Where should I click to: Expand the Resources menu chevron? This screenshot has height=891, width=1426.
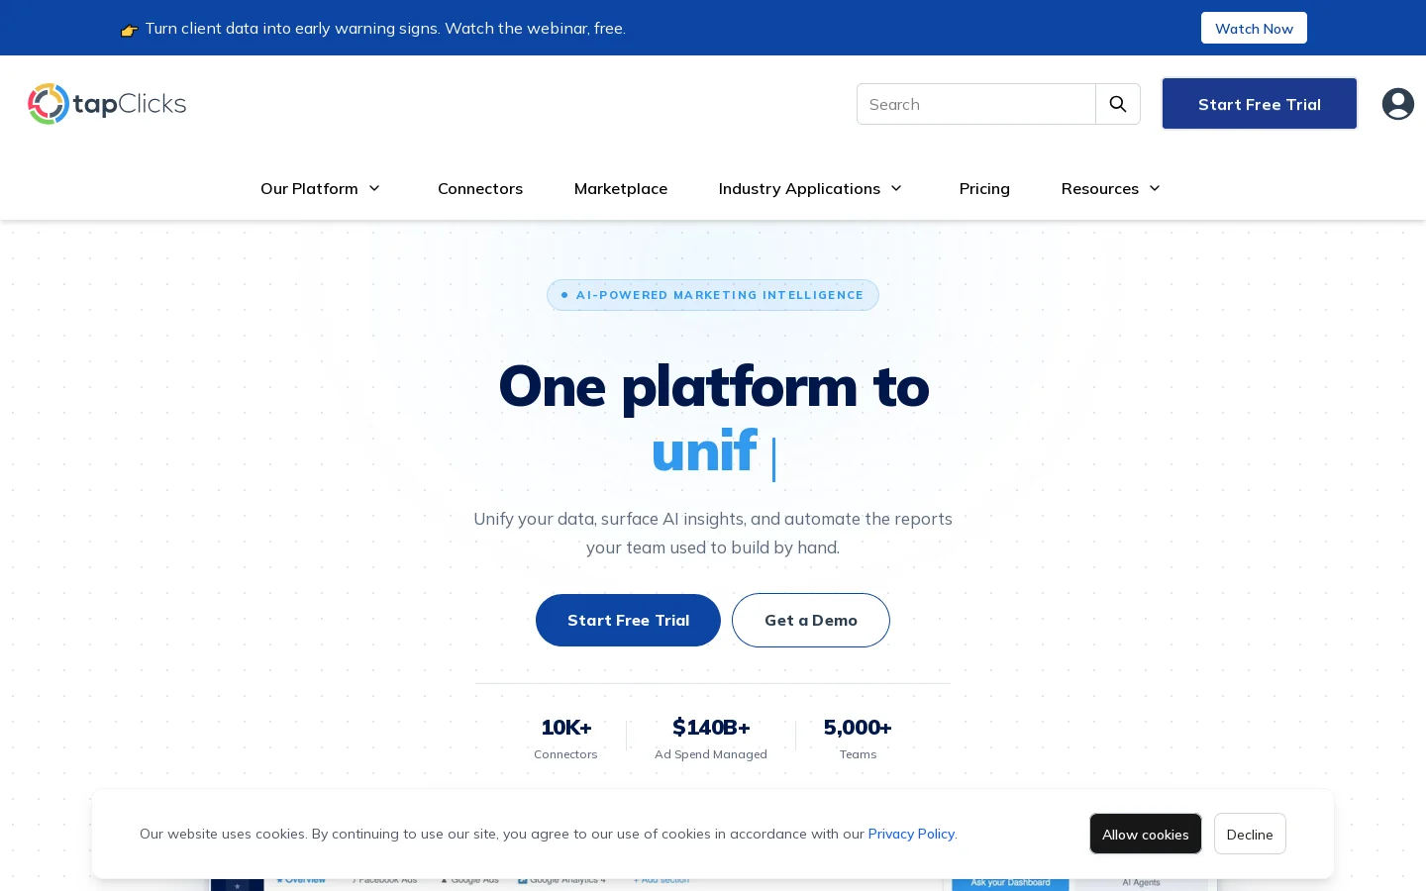(1155, 188)
